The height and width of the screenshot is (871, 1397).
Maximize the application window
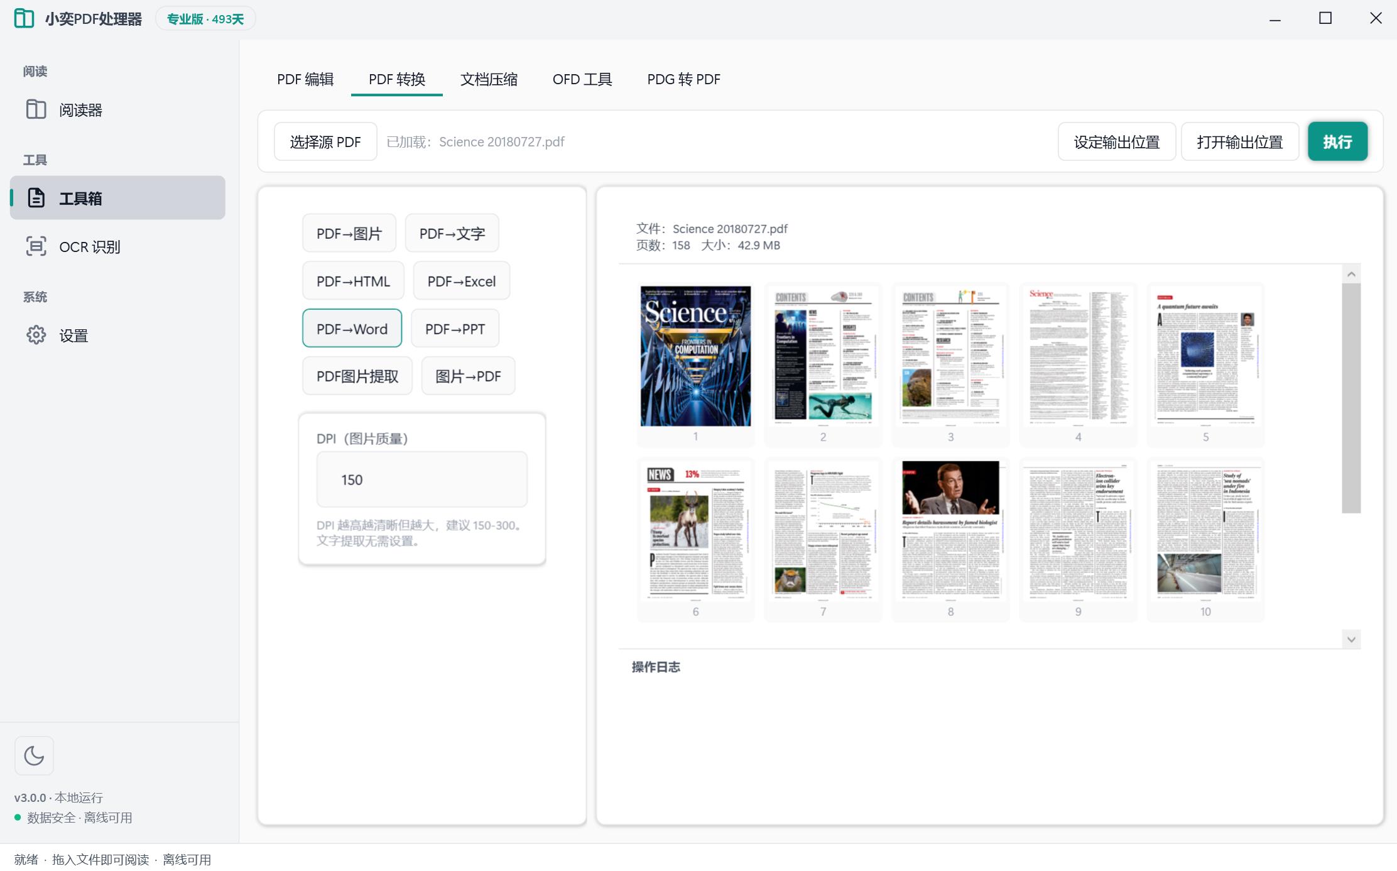click(1325, 19)
